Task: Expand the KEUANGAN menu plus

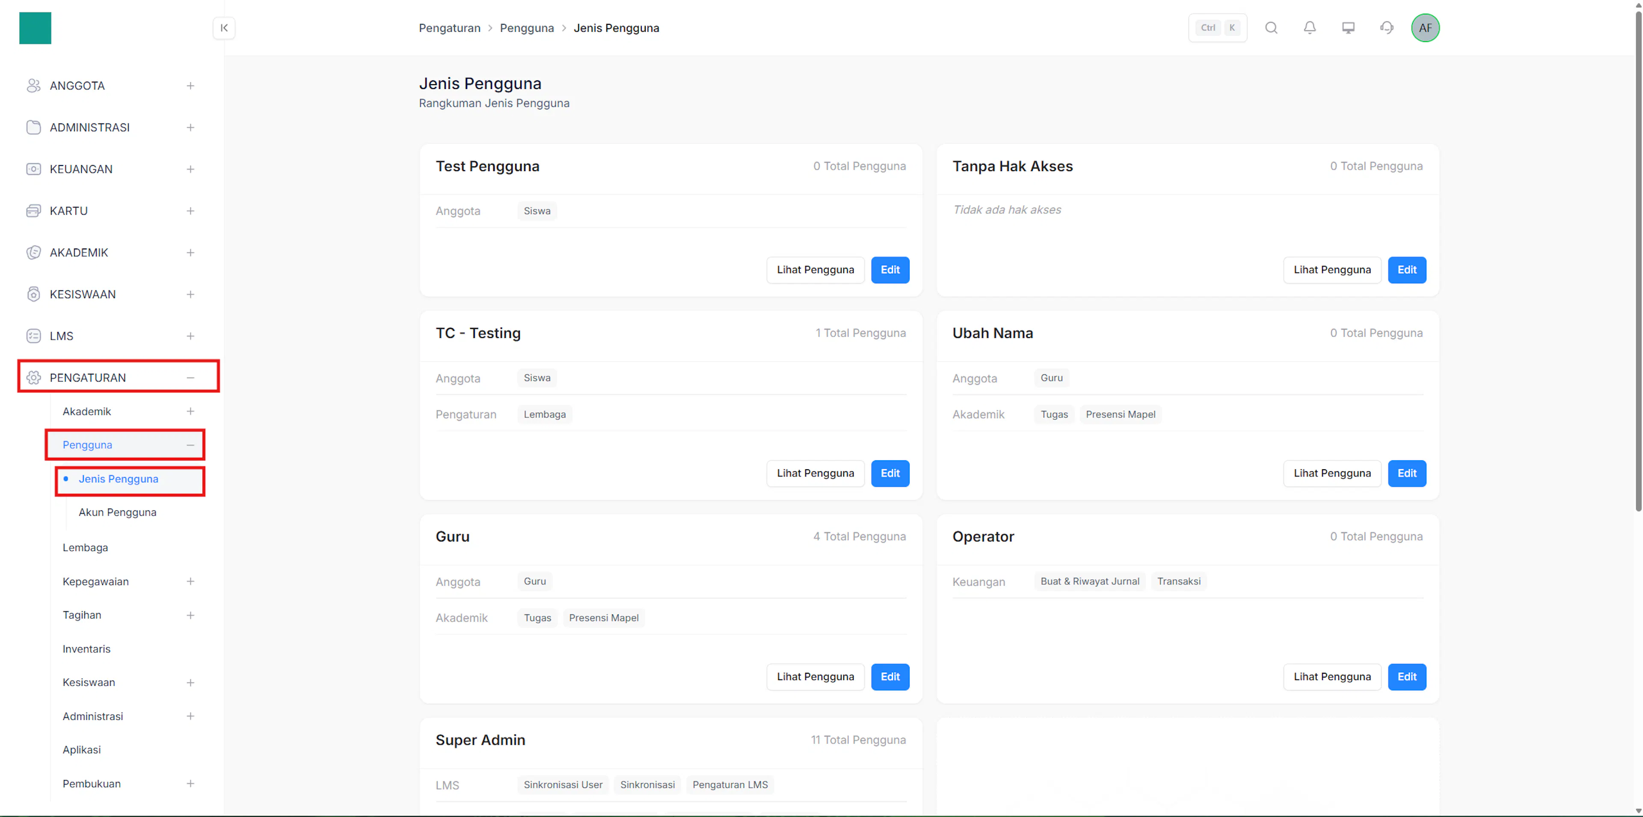Action: (190, 169)
